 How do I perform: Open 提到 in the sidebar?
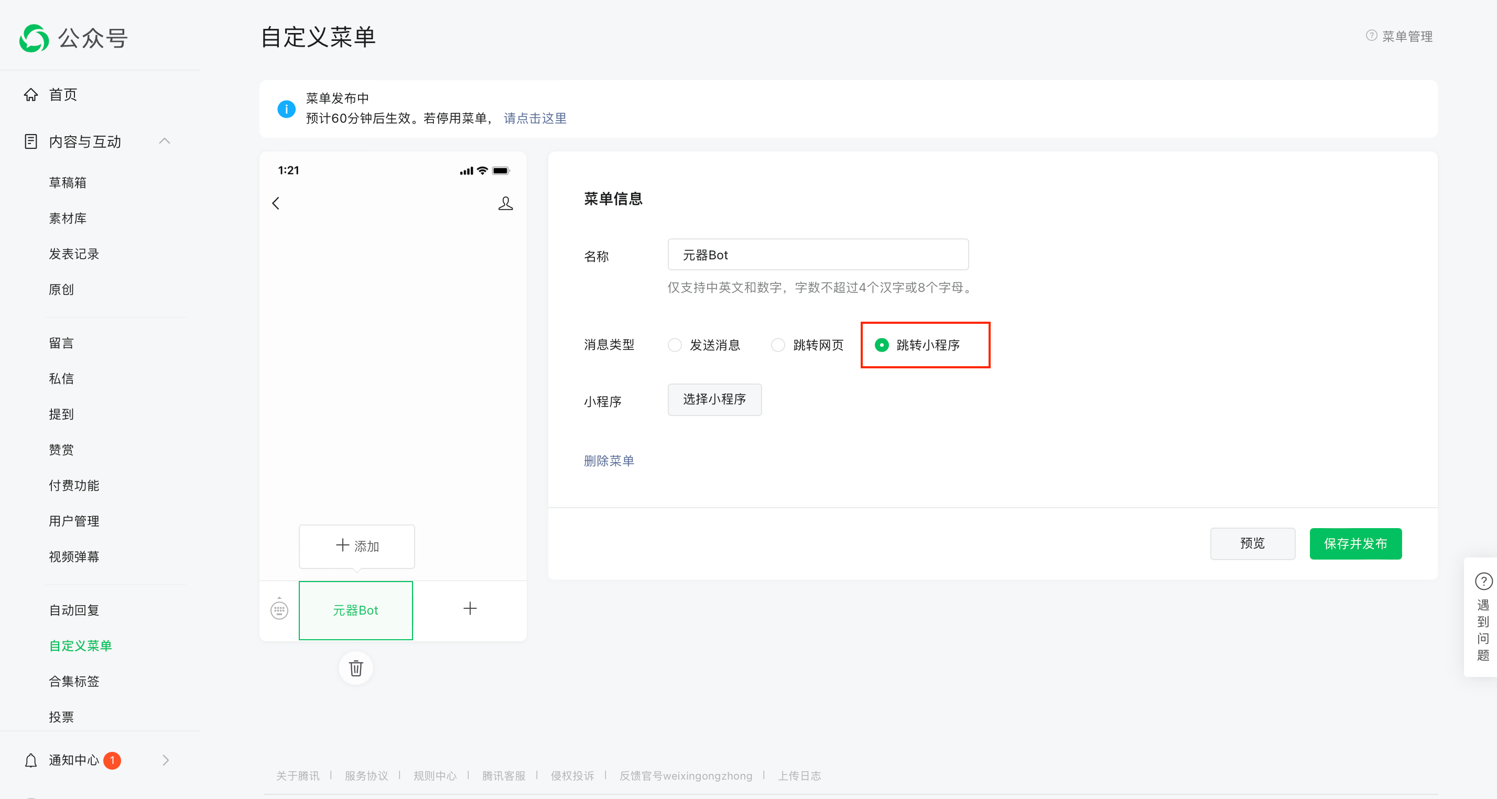[62, 414]
